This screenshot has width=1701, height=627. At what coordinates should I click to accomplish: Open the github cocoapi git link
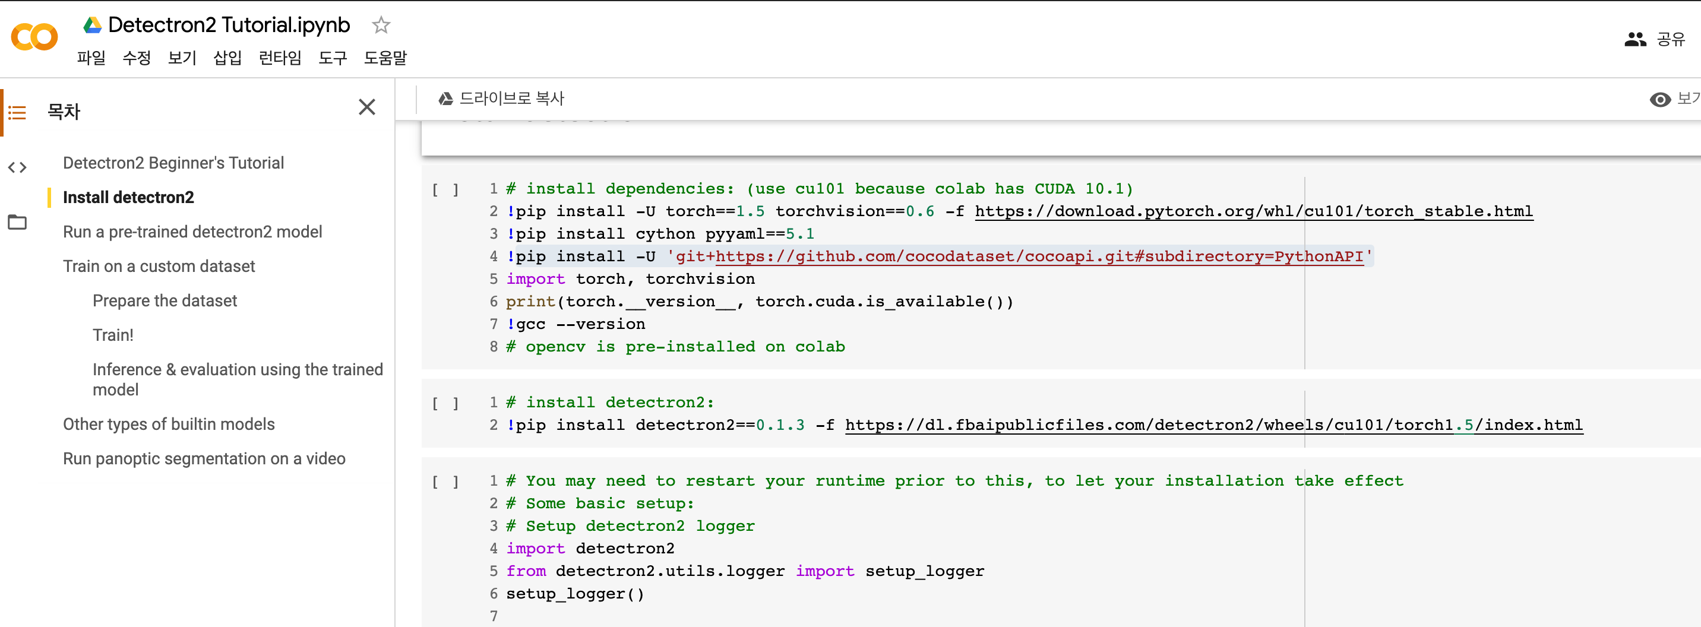click(1039, 256)
